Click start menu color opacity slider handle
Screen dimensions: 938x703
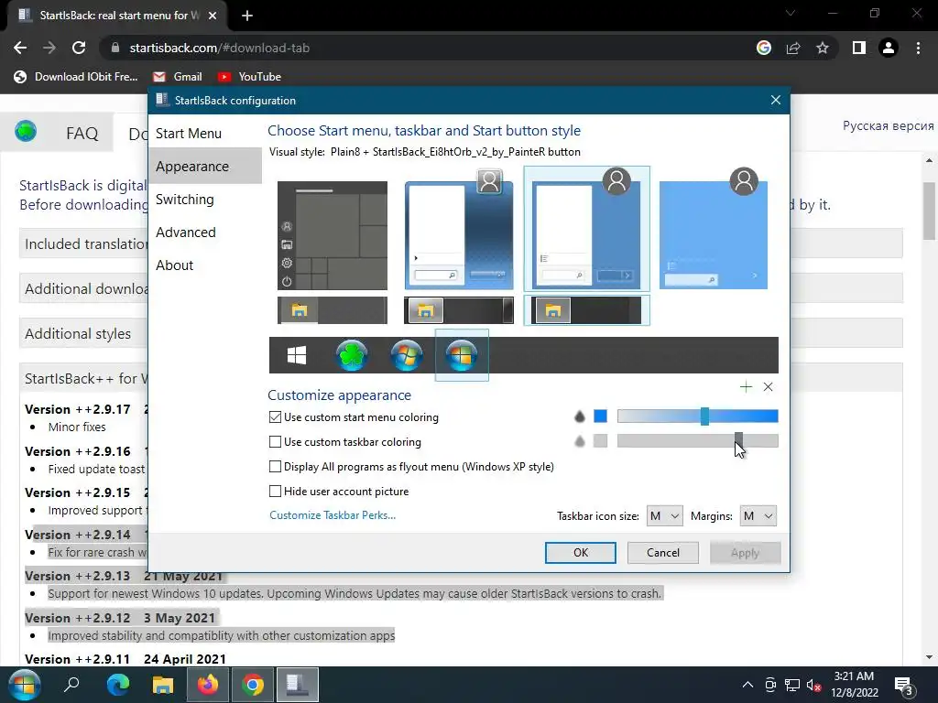(x=704, y=416)
